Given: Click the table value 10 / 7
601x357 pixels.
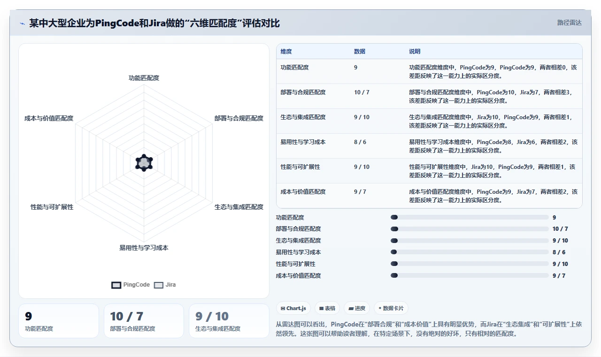Looking at the screenshot, I should [x=362, y=92].
